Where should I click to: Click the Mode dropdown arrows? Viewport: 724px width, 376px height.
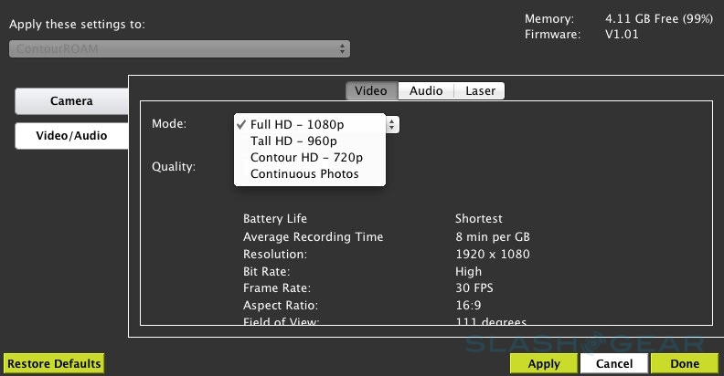[x=392, y=124]
